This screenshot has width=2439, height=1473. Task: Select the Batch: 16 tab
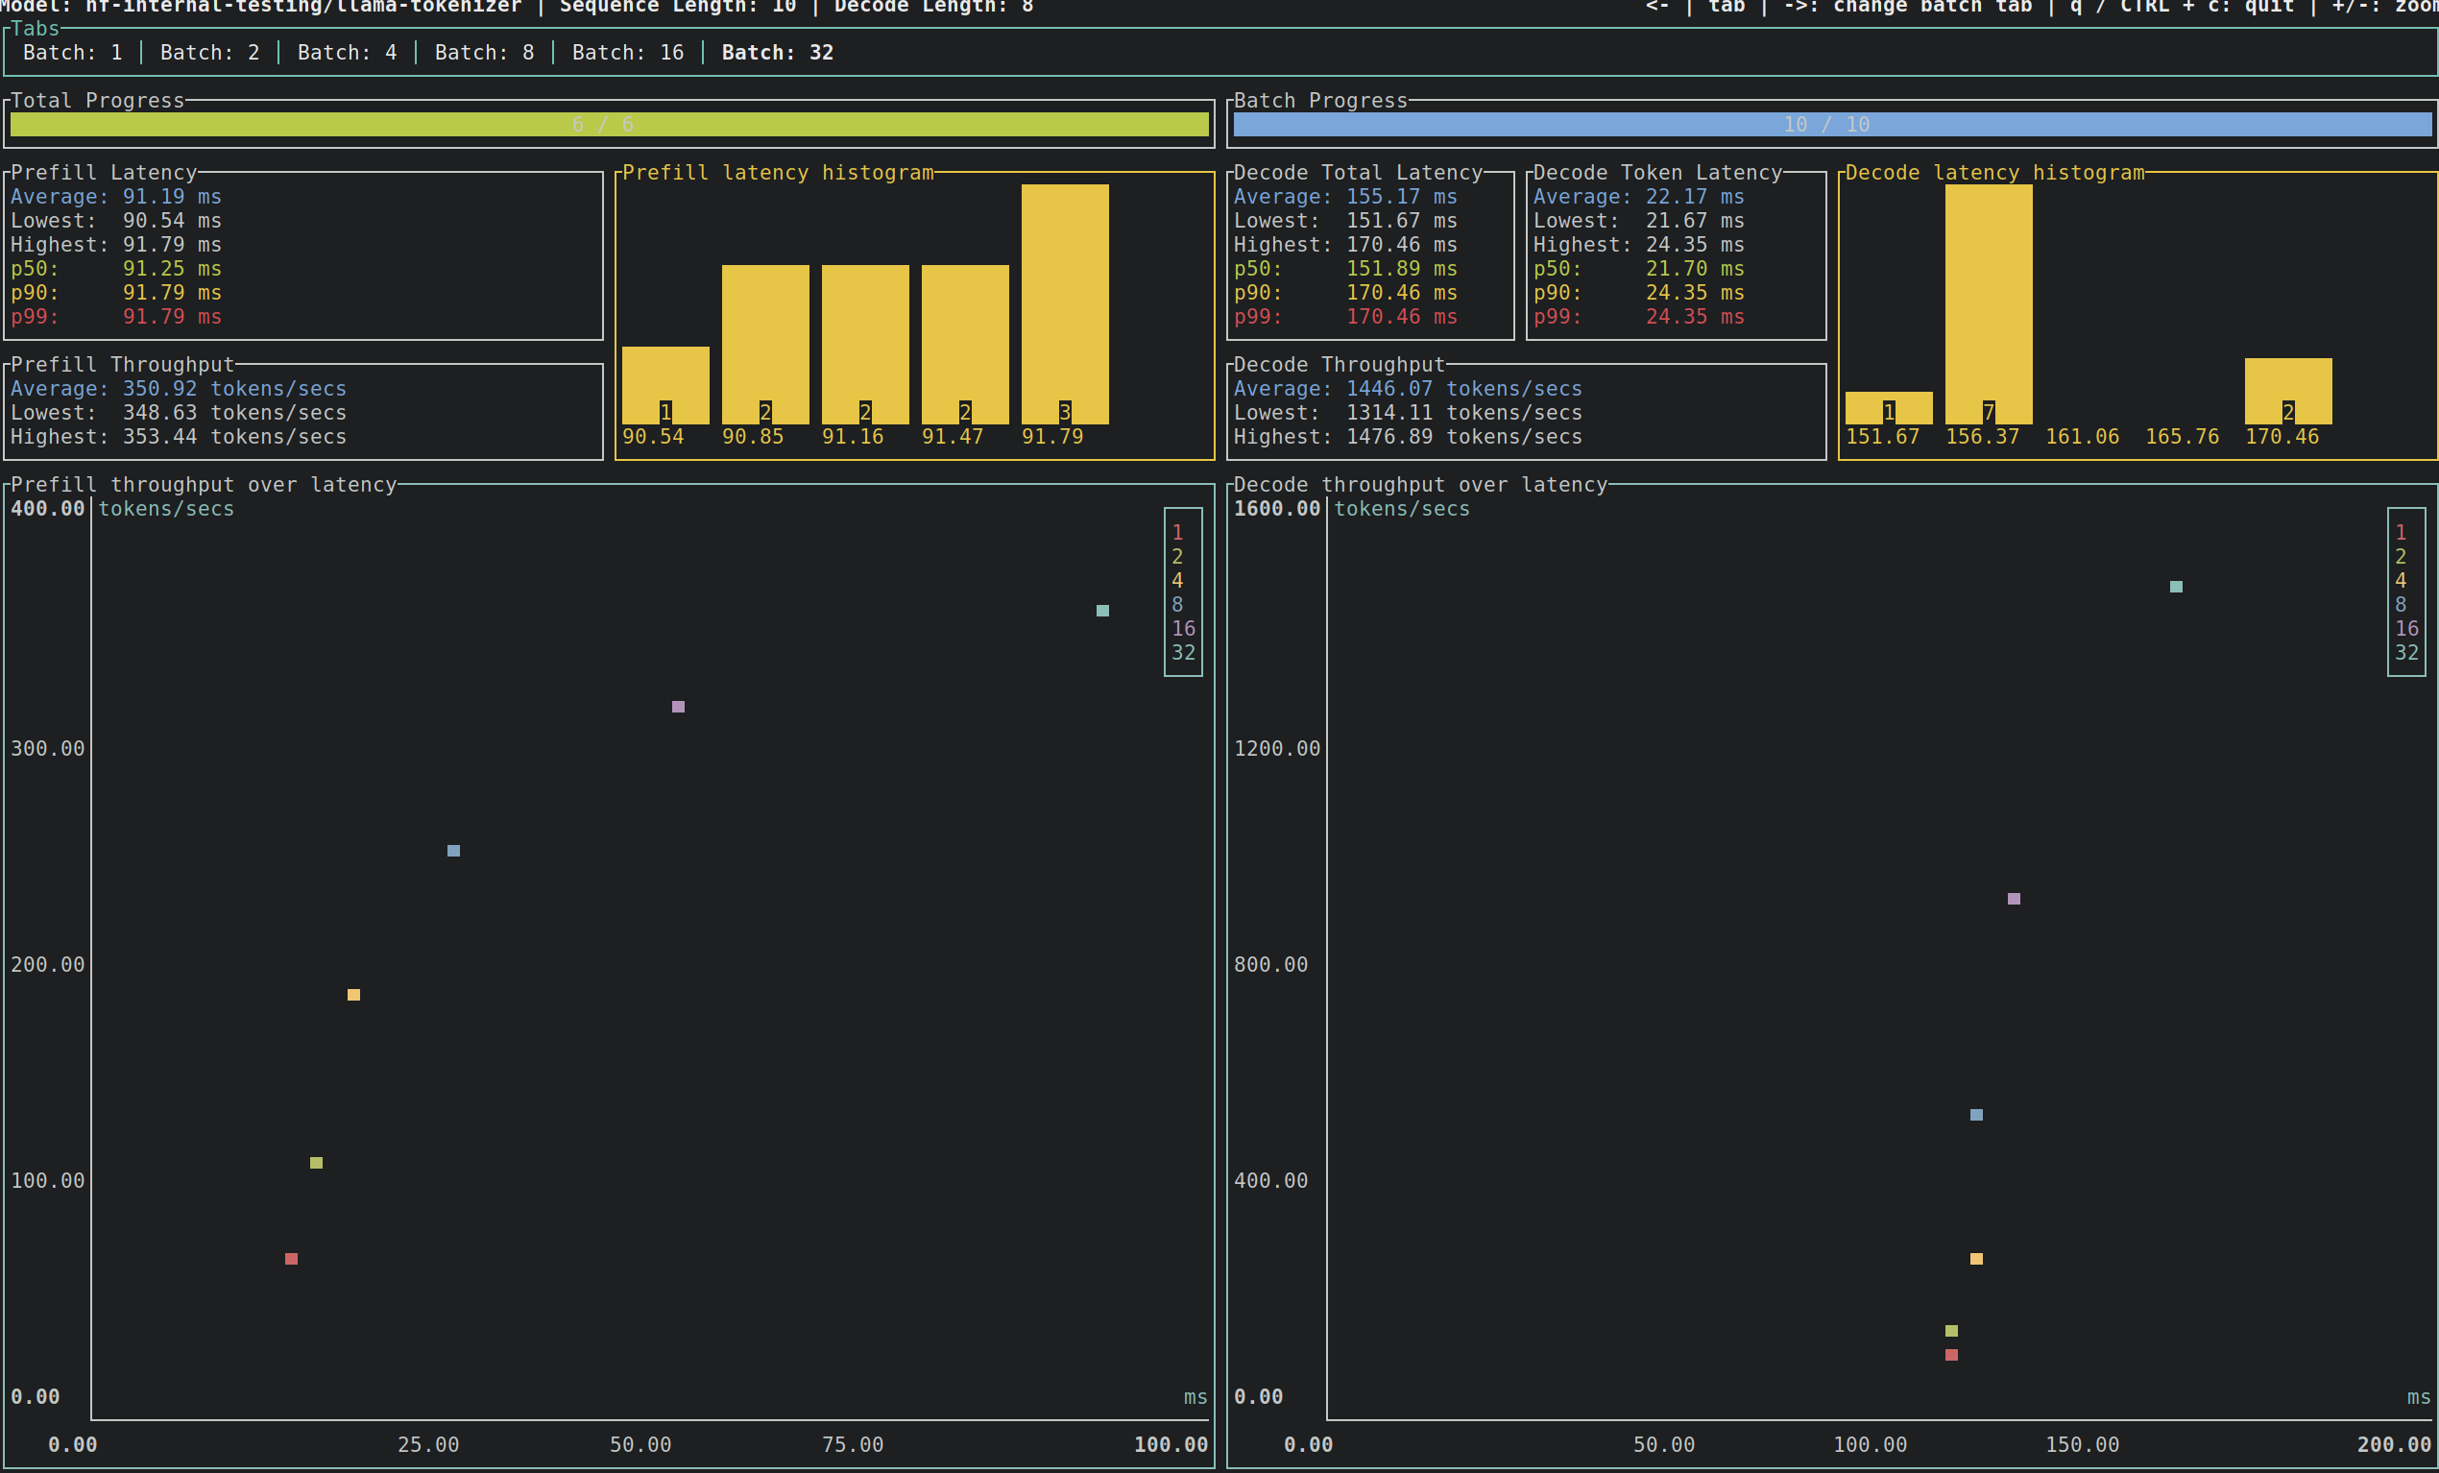628,53
